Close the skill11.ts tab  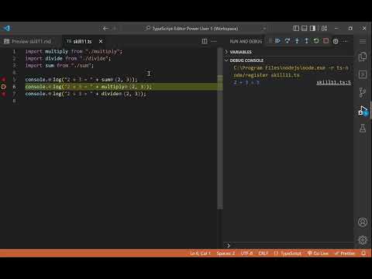101,41
